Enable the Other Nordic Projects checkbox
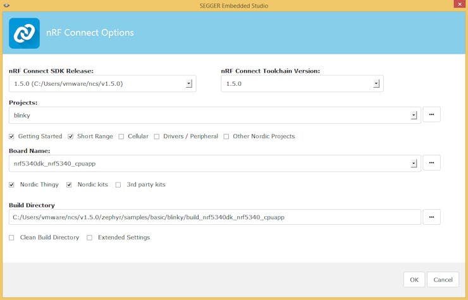Viewport: 468px width, 300px height. click(x=226, y=136)
